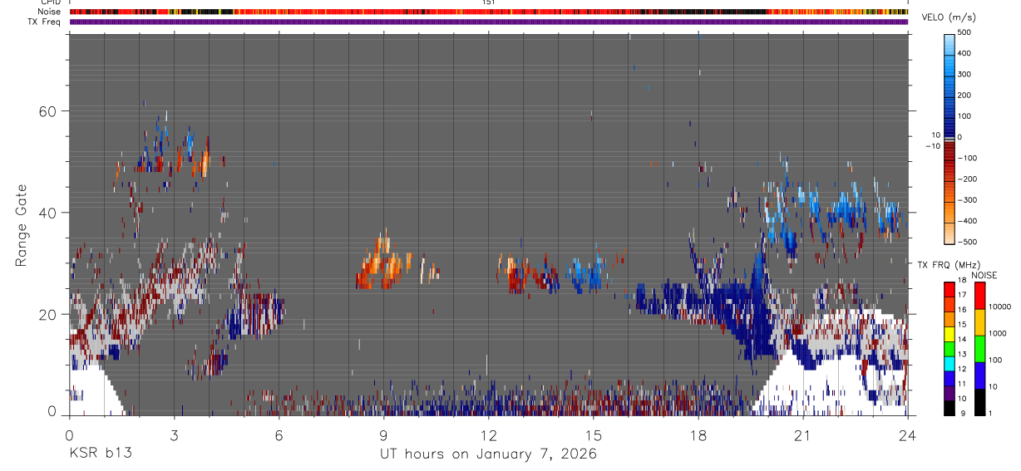Click the purple segment of TX FRQ bar
The width and height of the screenshot is (1021, 471).
949,394
